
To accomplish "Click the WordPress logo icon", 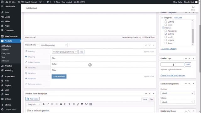I will click(2, 2).
